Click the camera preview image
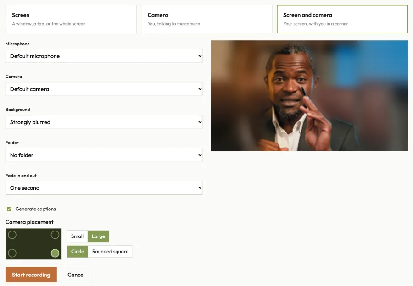The image size is (413, 286). tap(309, 96)
